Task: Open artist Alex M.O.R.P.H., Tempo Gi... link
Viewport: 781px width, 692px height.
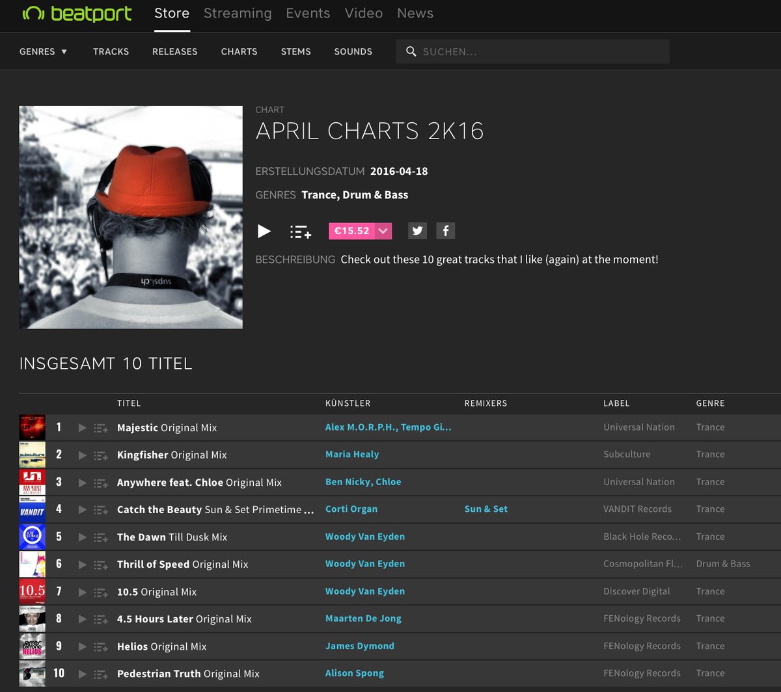Action: coord(388,427)
